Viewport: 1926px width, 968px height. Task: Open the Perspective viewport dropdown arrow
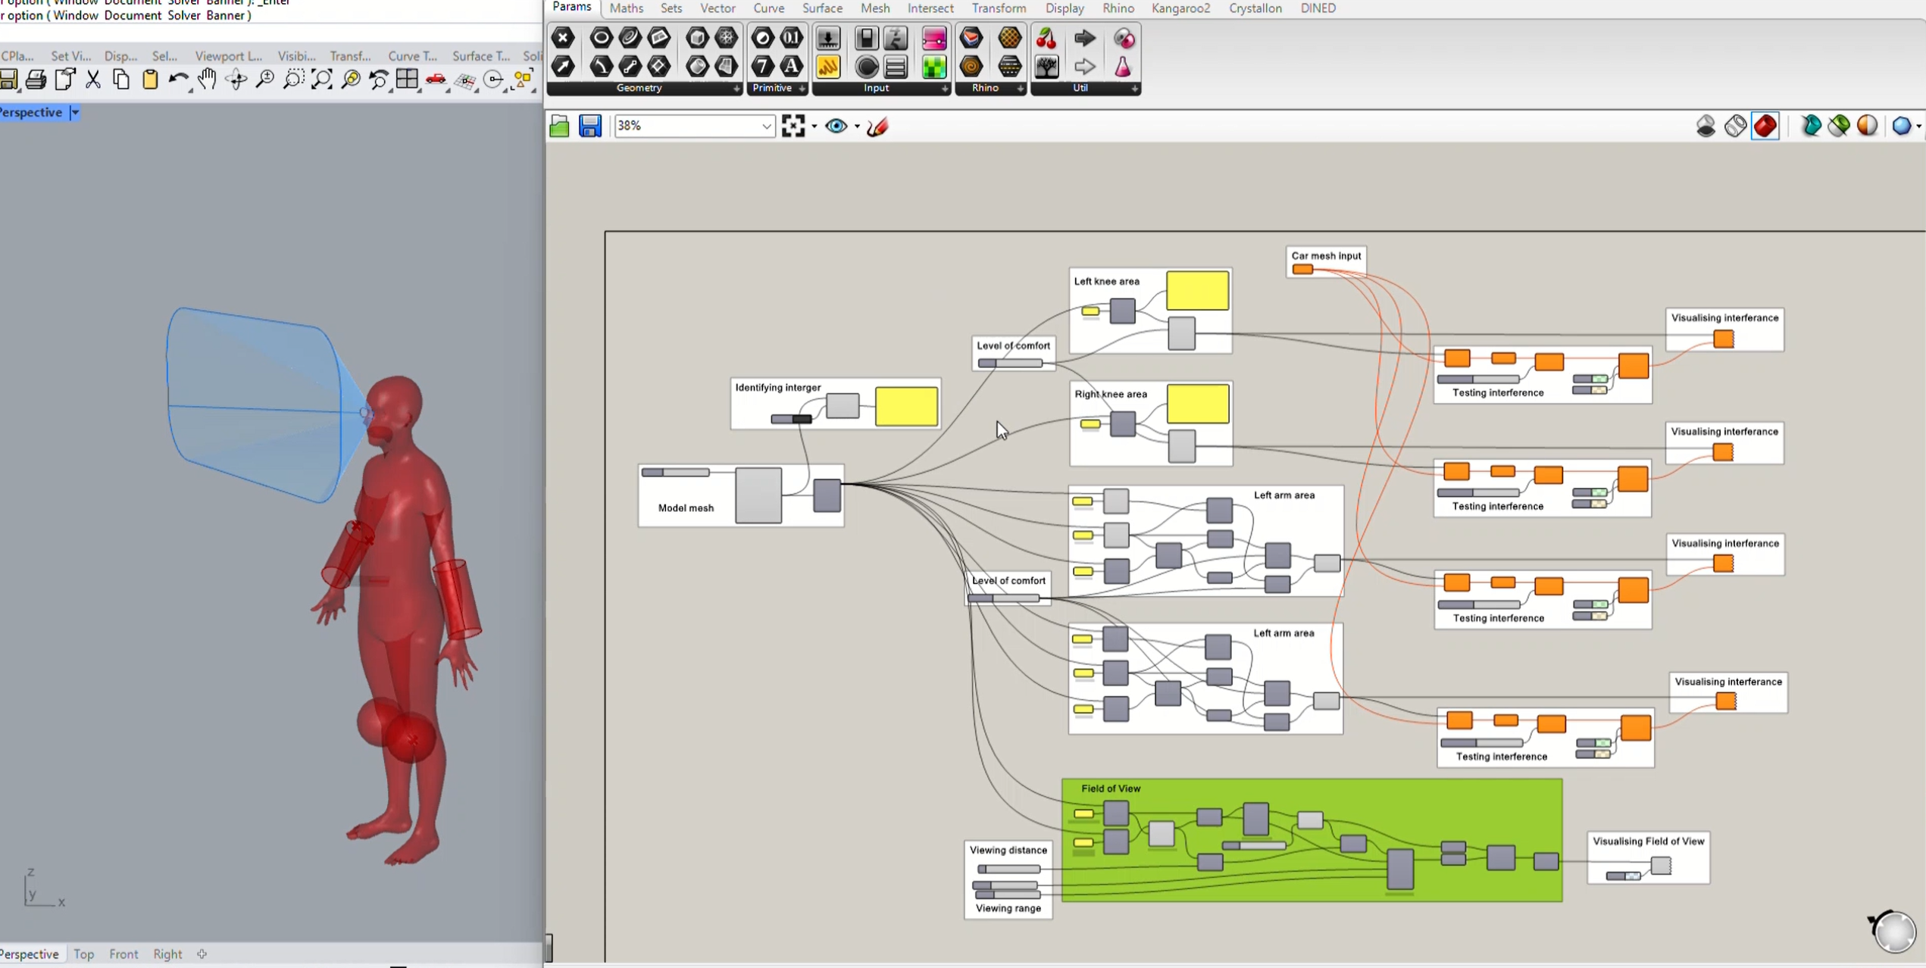tap(74, 112)
